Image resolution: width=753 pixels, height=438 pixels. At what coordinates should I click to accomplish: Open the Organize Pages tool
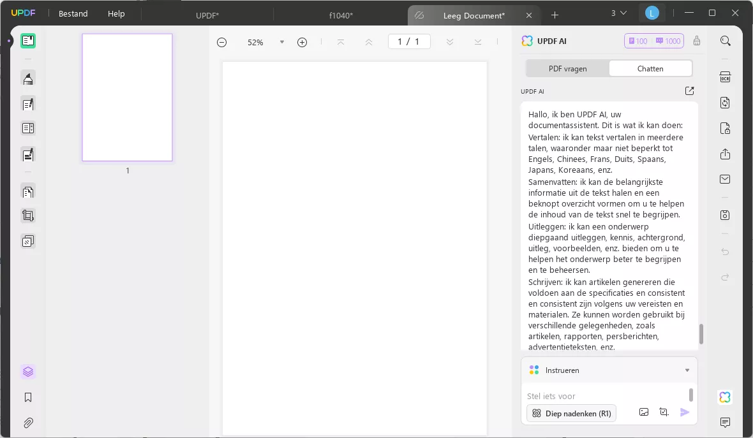click(x=28, y=192)
